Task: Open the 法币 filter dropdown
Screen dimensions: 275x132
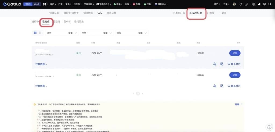Action: point(61,33)
